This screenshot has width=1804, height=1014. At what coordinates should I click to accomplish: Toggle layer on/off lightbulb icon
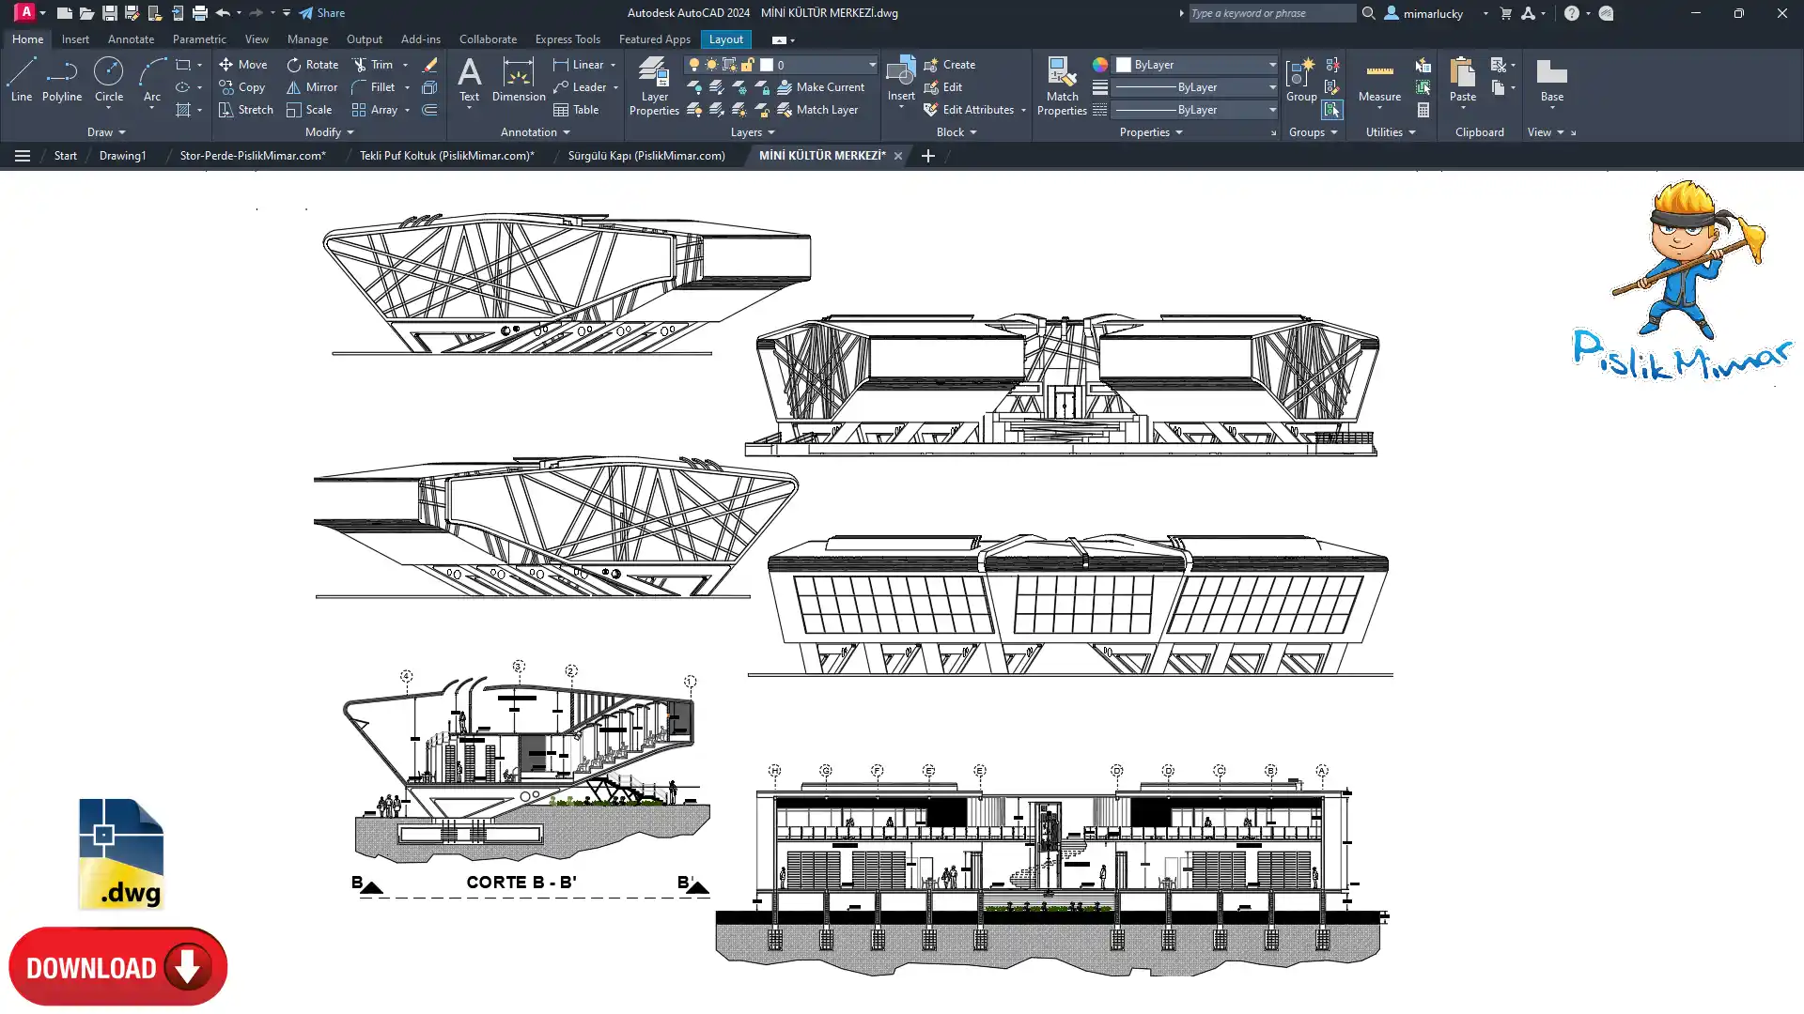tap(694, 65)
